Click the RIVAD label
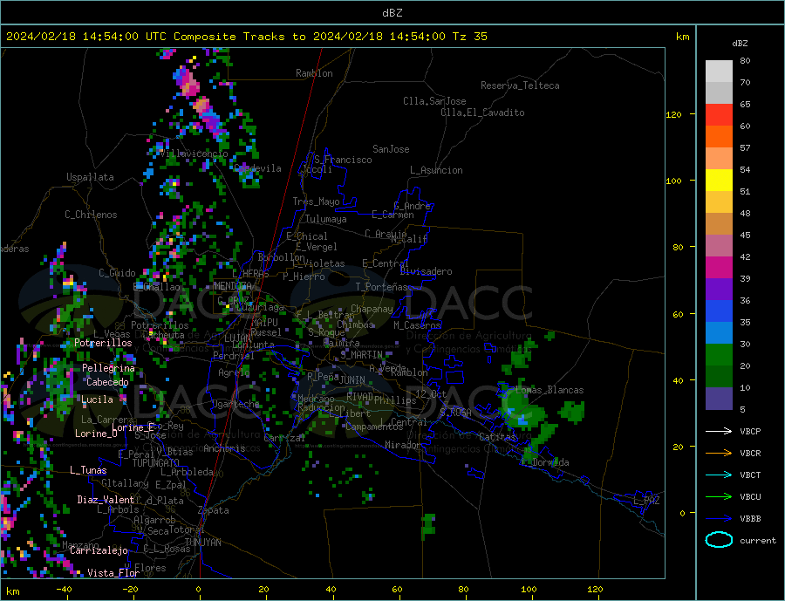Screen dimensions: 785x601 (x=359, y=397)
